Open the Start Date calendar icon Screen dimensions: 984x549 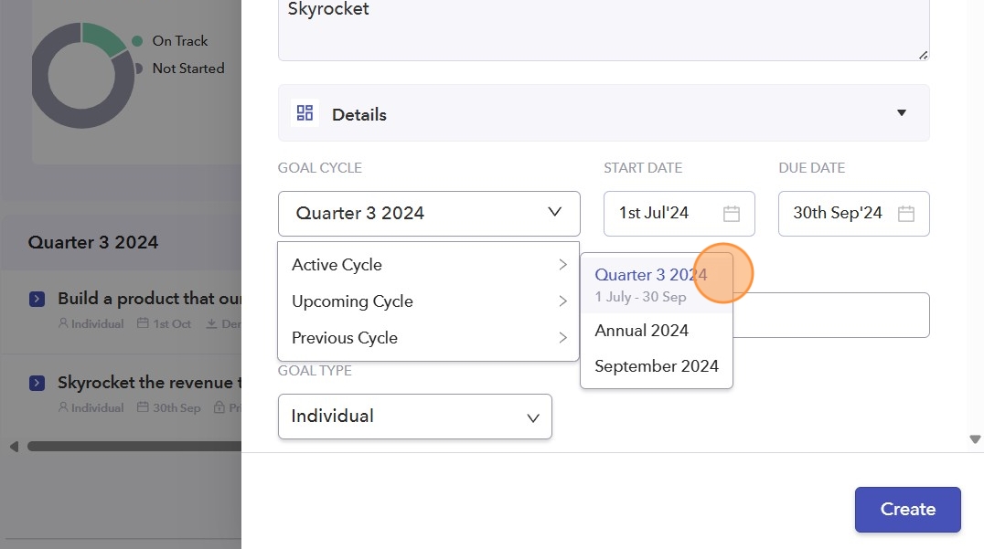pyautogui.click(x=731, y=214)
